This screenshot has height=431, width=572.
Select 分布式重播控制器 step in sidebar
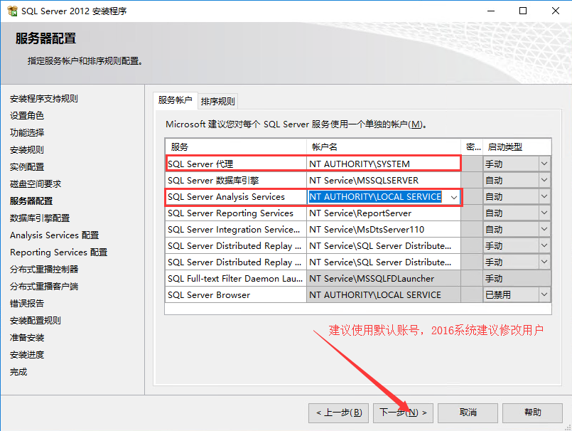tap(44, 269)
